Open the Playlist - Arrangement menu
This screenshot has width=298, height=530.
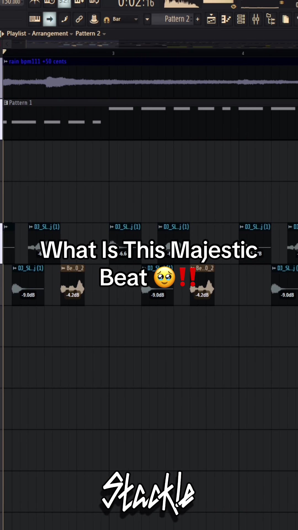40,33
